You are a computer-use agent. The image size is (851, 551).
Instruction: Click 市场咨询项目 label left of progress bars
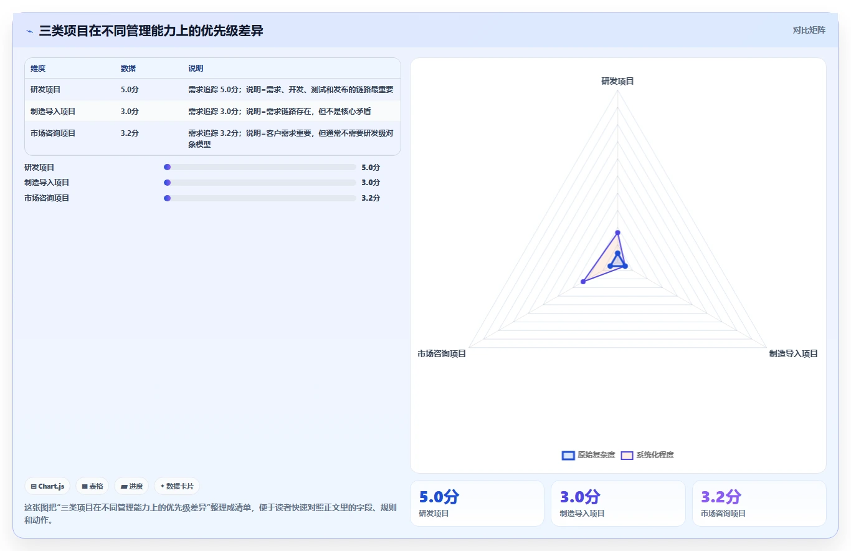[x=47, y=198]
